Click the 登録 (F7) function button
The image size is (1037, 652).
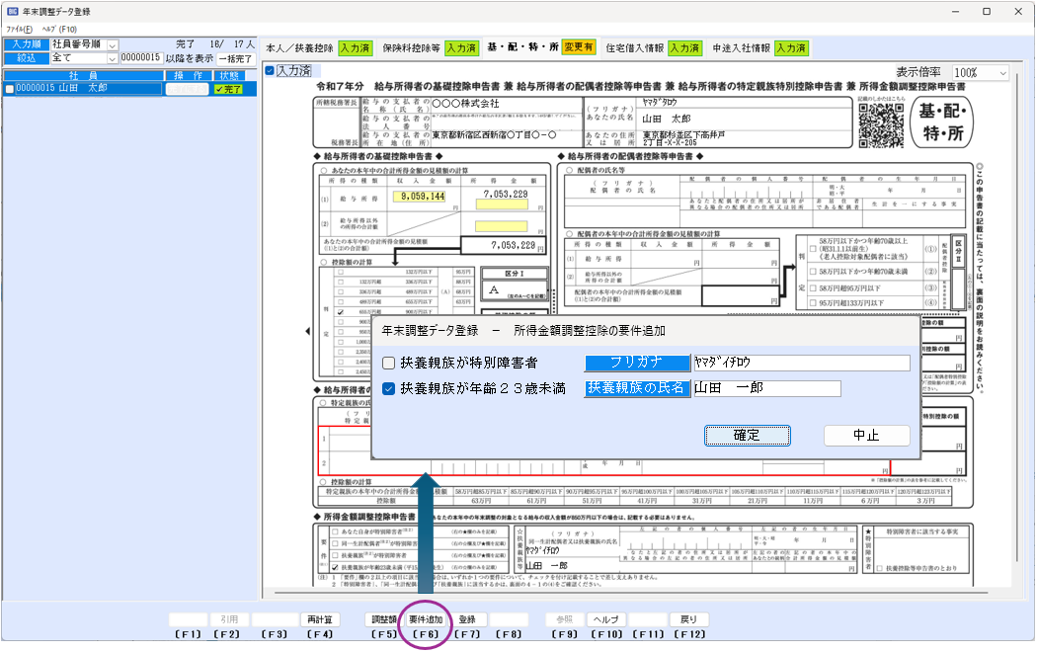pyautogui.click(x=467, y=619)
